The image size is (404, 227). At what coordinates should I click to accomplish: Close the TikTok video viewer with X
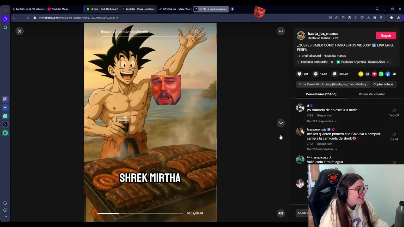20,31
